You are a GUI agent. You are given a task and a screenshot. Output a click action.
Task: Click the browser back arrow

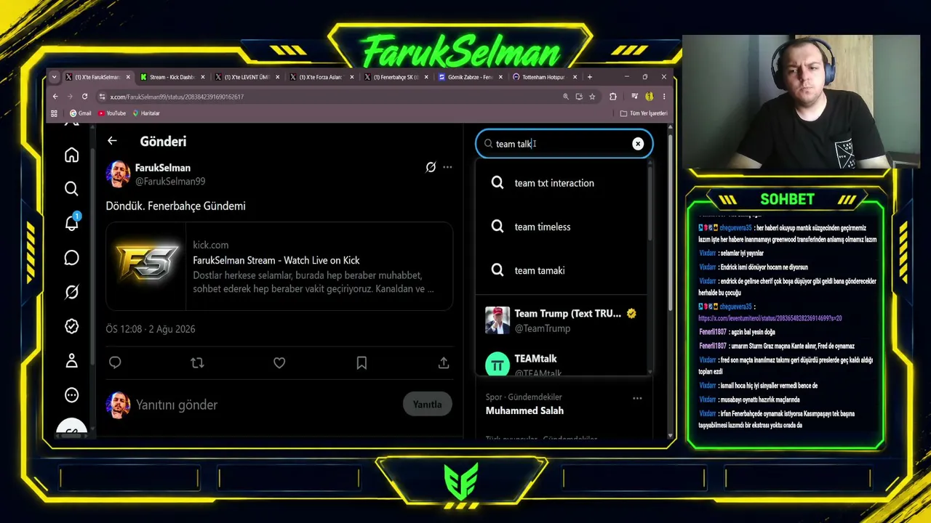click(55, 97)
